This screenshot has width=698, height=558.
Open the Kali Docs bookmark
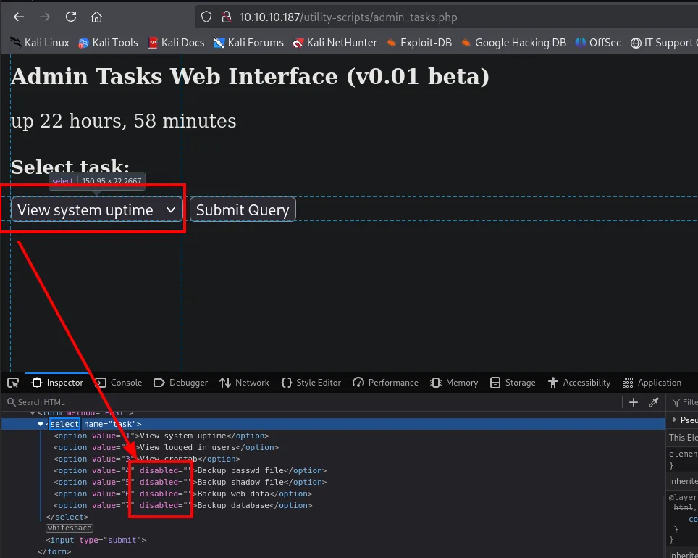coord(176,42)
